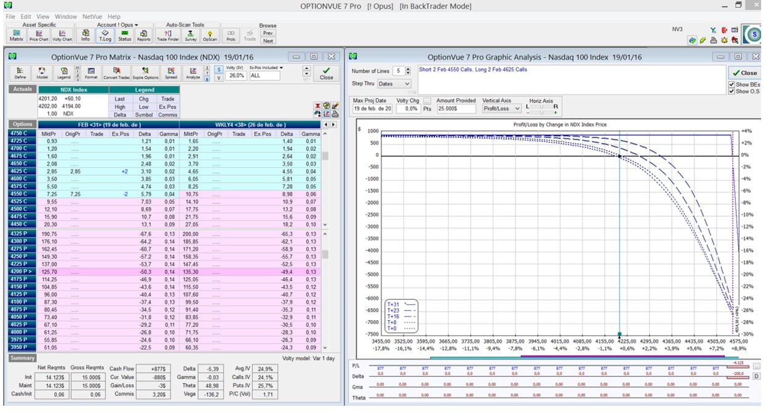This screenshot has height=413, width=766.
Task: Click the Expire Options icon
Action: coord(146,73)
